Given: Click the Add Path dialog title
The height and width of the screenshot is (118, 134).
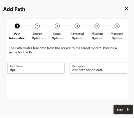Looking at the screenshot, I should tap(14, 9).
